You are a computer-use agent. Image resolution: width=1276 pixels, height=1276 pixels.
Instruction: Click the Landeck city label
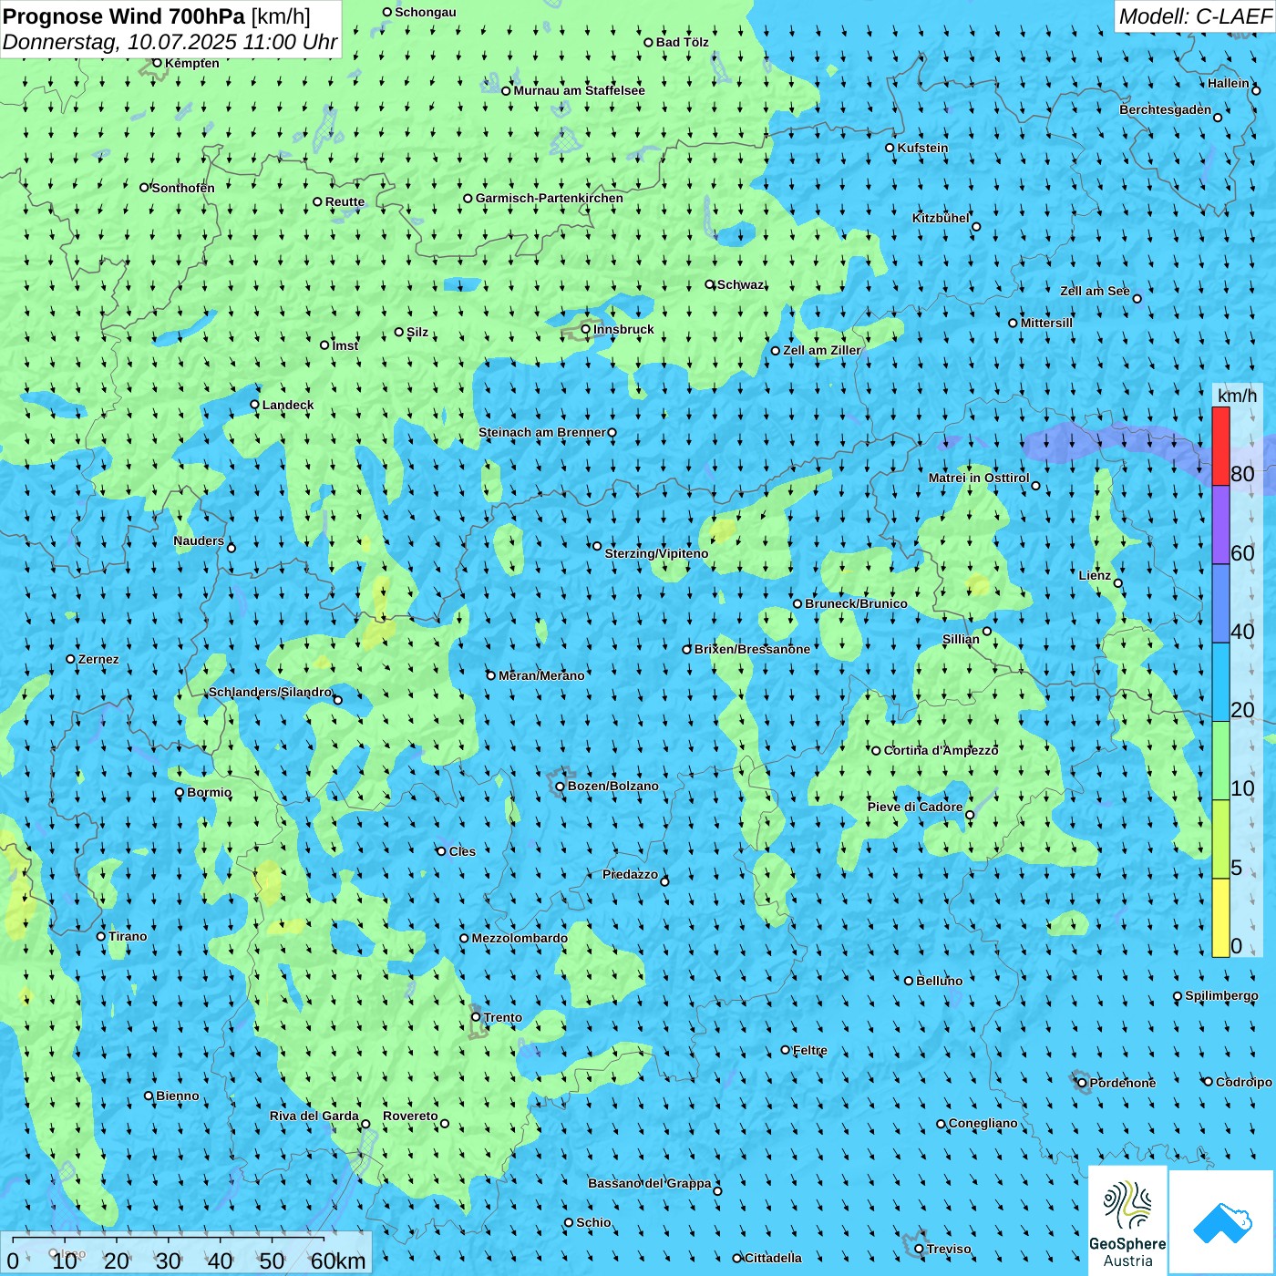pos(288,405)
